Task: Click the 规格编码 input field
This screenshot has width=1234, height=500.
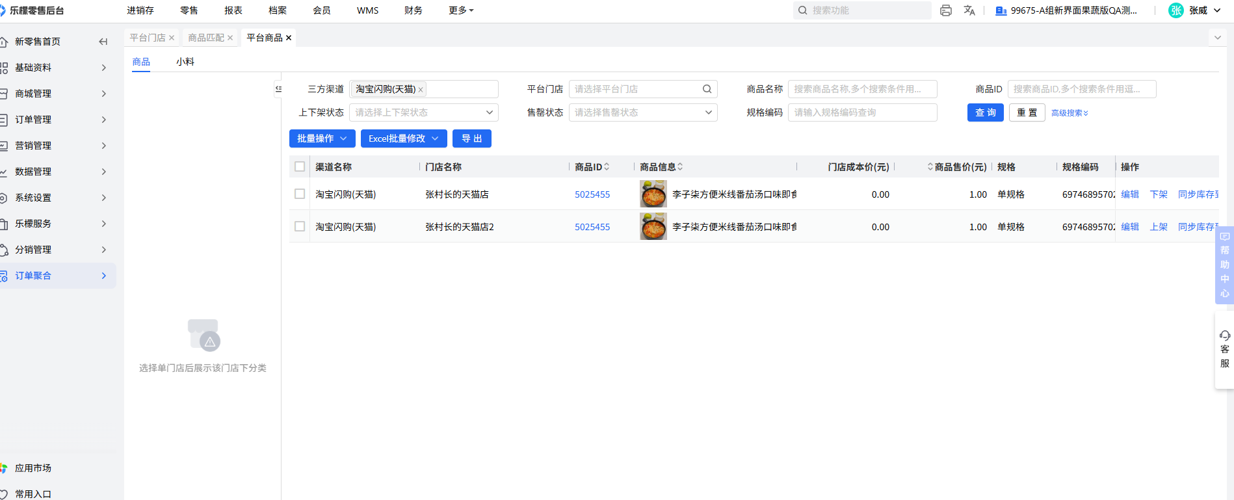Action: pyautogui.click(x=863, y=112)
